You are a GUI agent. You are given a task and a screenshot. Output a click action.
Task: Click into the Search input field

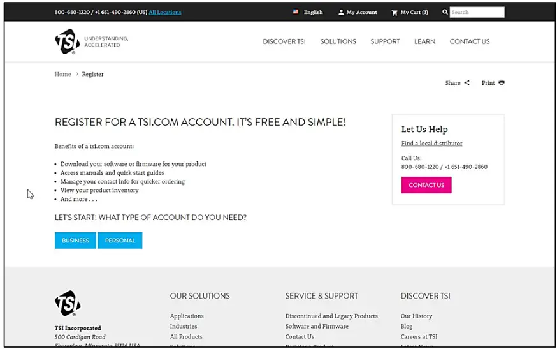[477, 12]
